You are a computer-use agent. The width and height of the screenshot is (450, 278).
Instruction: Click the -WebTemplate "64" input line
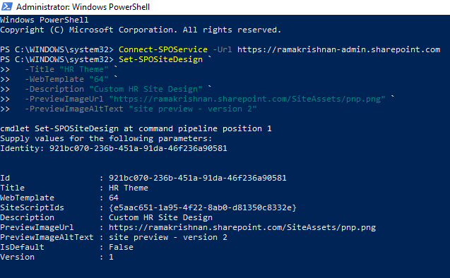tap(67, 79)
